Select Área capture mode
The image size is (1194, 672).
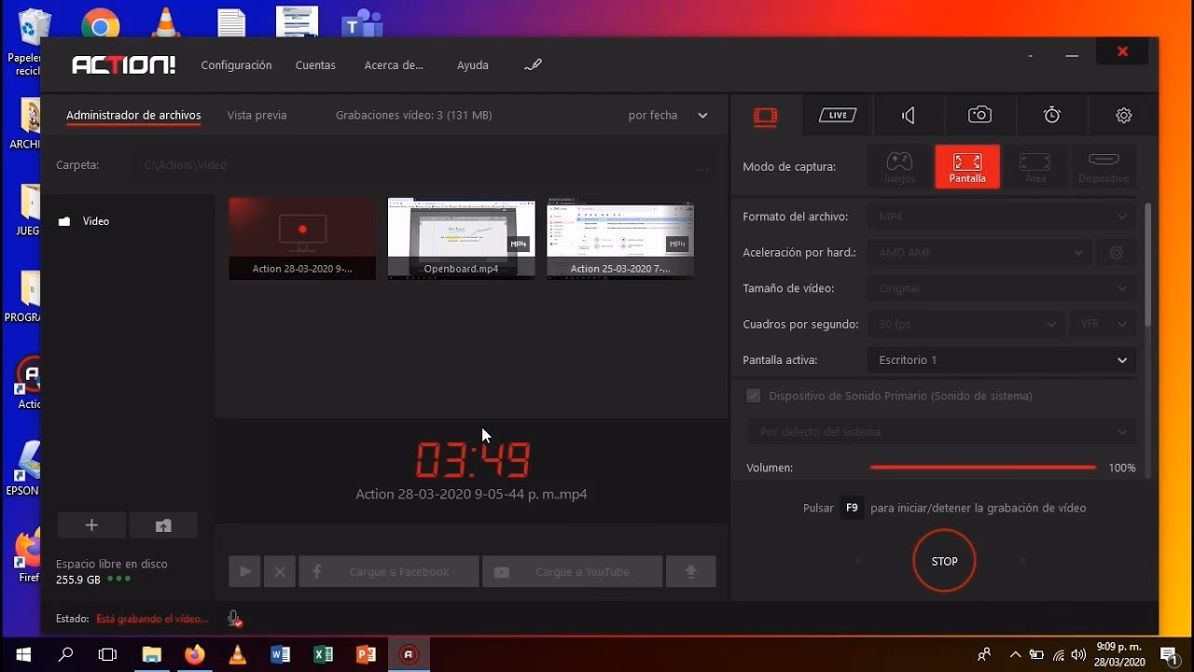pyautogui.click(x=1035, y=167)
